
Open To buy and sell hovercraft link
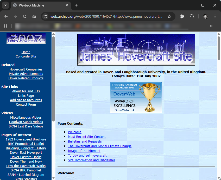87,156
